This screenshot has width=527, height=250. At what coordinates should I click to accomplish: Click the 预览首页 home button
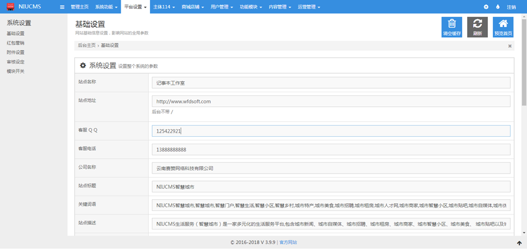click(x=503, y=27)
